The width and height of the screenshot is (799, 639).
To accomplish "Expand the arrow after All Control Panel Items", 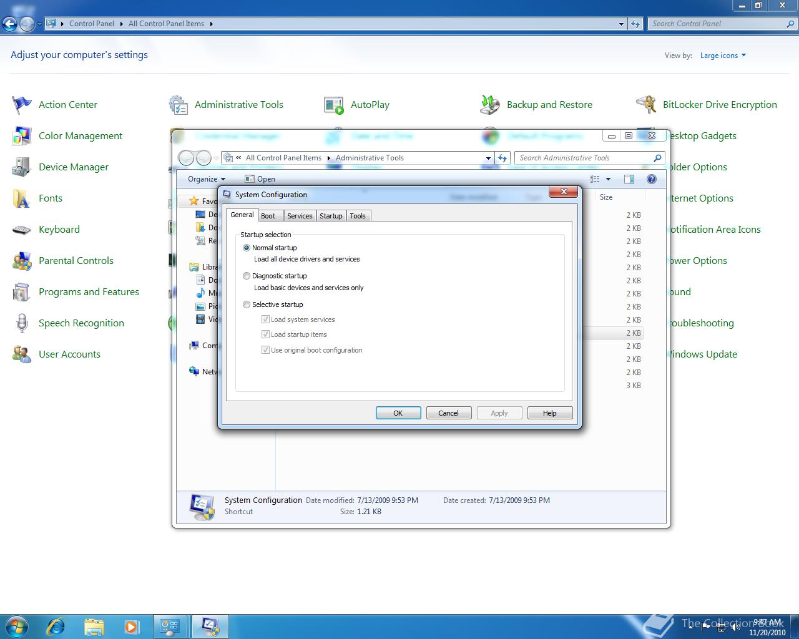I will (211, 24).
